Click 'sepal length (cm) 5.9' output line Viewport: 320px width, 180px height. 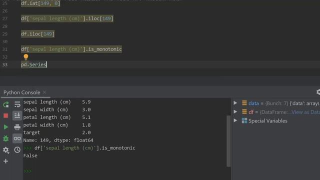pos(57,102)
